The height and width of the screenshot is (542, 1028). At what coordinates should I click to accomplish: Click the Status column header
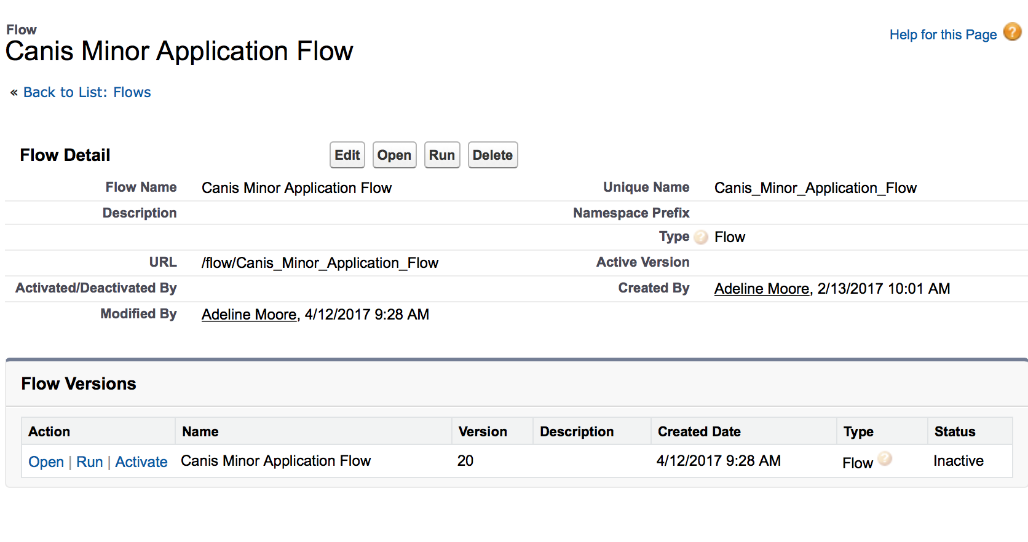tap(955, 431)
